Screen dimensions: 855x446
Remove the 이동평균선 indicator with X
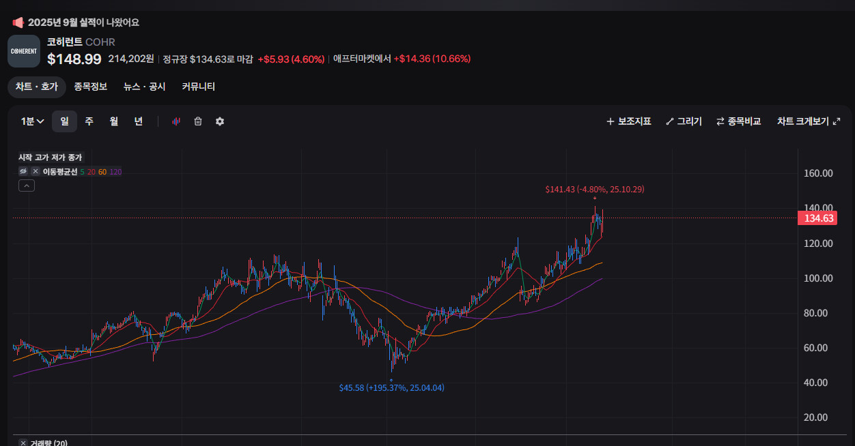(x=36, y=172)
